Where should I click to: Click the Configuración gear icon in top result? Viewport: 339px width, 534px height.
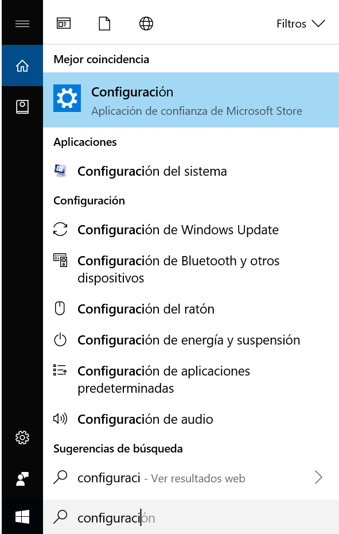67,98
